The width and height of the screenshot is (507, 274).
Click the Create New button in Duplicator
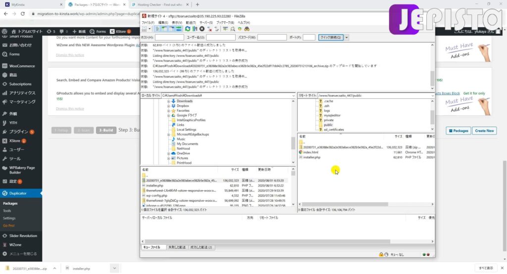(x=484, y=131)
